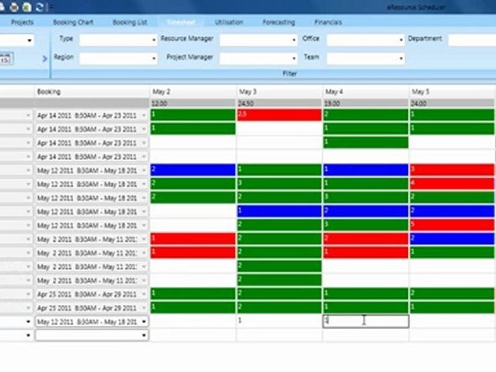Open the Projects tab
Image resolution: width=496 pixels, height=372 pixels.
pyautogui.click(x=22, y=22)
